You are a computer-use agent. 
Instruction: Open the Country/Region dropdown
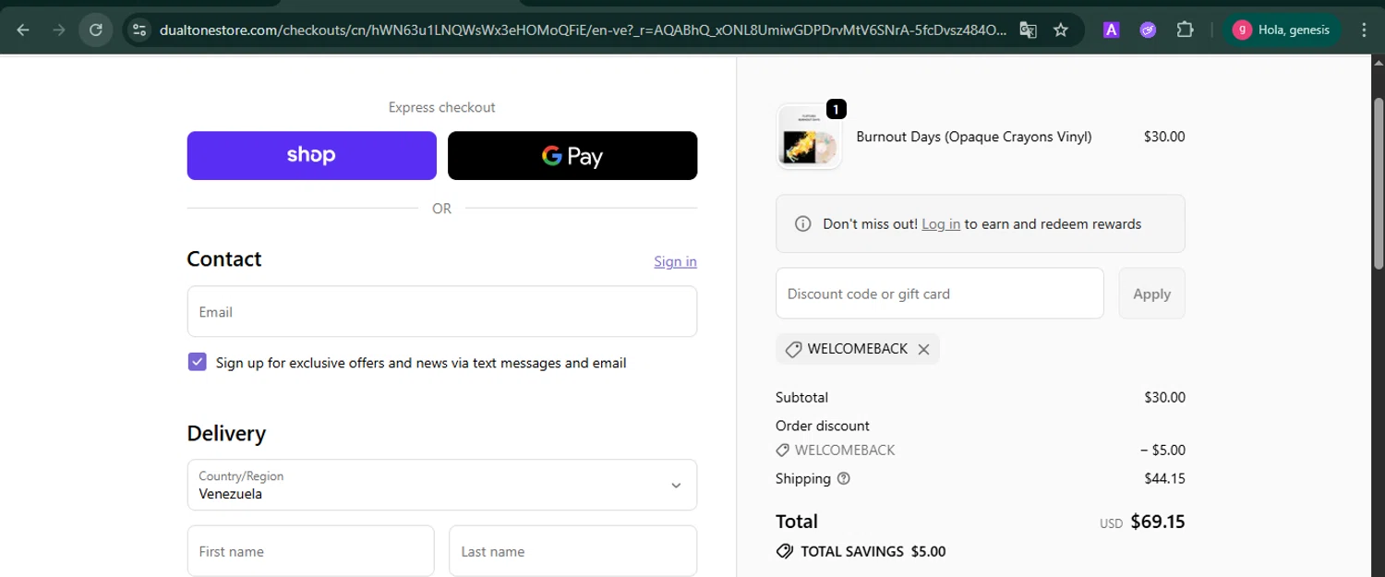[x=441, y=485]
